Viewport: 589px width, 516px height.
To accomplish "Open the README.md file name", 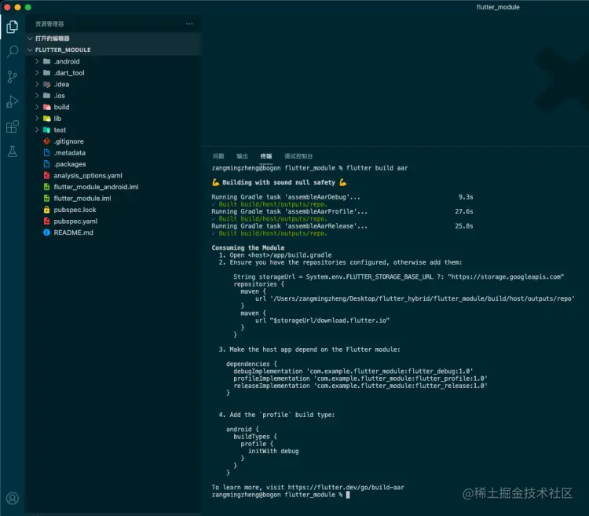I will coord(73,232).
